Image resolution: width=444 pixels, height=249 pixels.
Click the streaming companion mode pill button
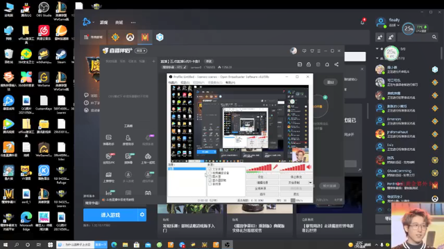click(141, 50)
